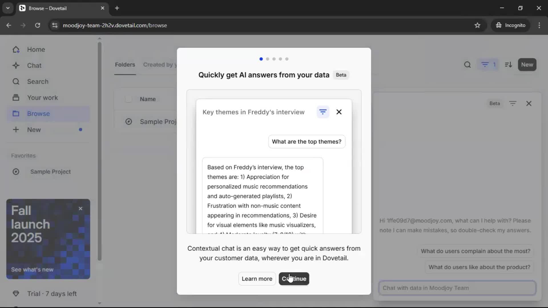Open the tab search dropdown arrow
This screenshot has height=308, width=548.
[8, 8]
